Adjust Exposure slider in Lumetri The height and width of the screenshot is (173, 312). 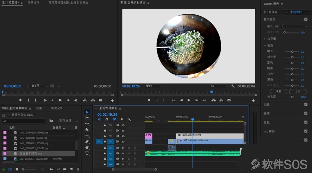tap(292, 51)
